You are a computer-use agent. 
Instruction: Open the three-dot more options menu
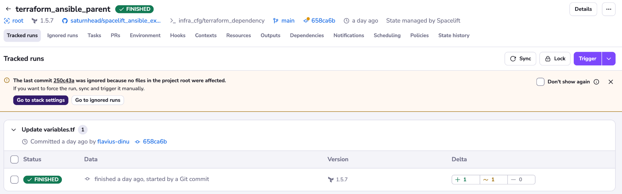pyautogui.click(x=609, y=9)
